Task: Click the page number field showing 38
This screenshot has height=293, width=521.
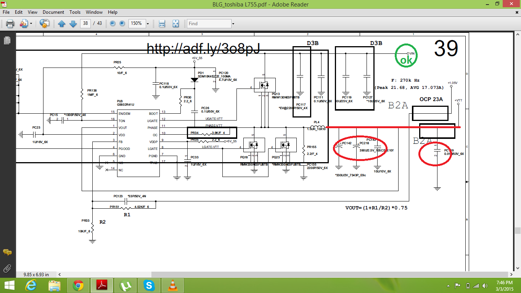Action: [x=85, y=23]
